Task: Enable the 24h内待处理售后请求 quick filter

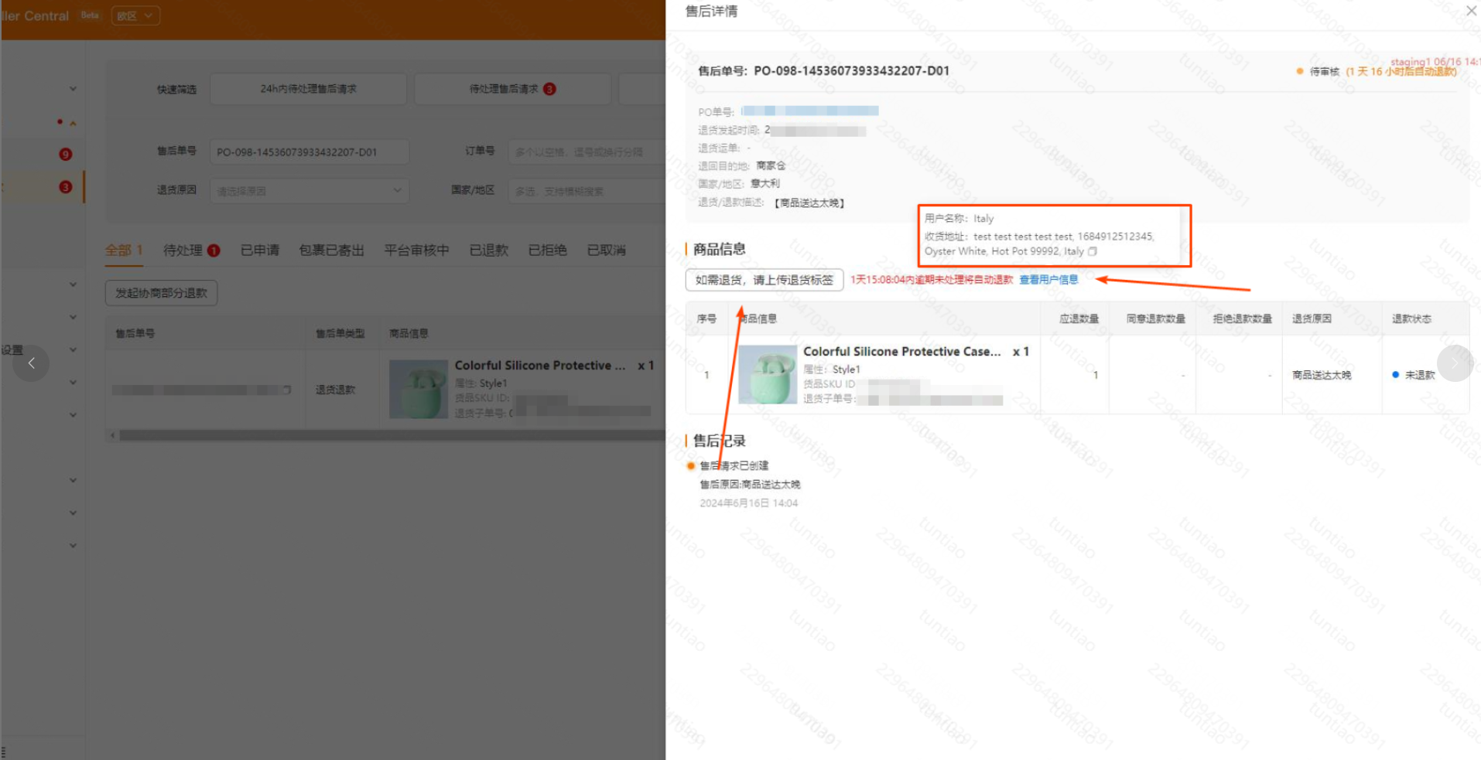Action: 308,88
